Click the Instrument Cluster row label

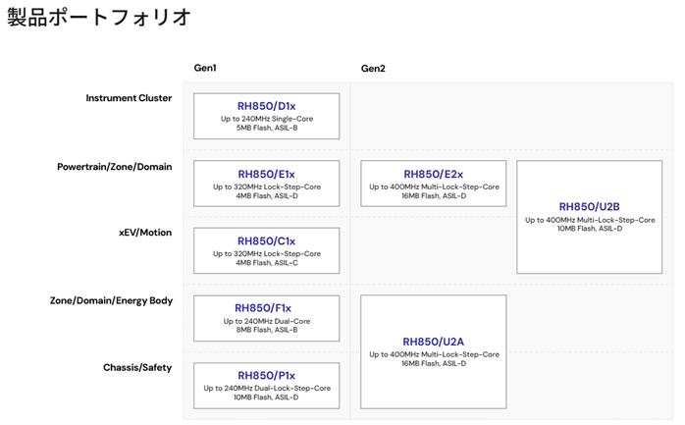tap(129, 98)
